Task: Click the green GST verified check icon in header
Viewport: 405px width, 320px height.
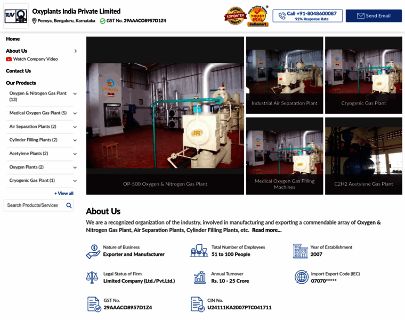Action: click(102, 21)
